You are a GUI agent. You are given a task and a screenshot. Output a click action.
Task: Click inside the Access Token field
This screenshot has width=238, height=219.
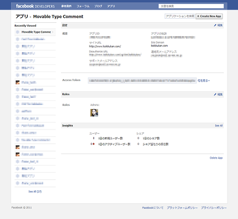[x=142, y=81]
